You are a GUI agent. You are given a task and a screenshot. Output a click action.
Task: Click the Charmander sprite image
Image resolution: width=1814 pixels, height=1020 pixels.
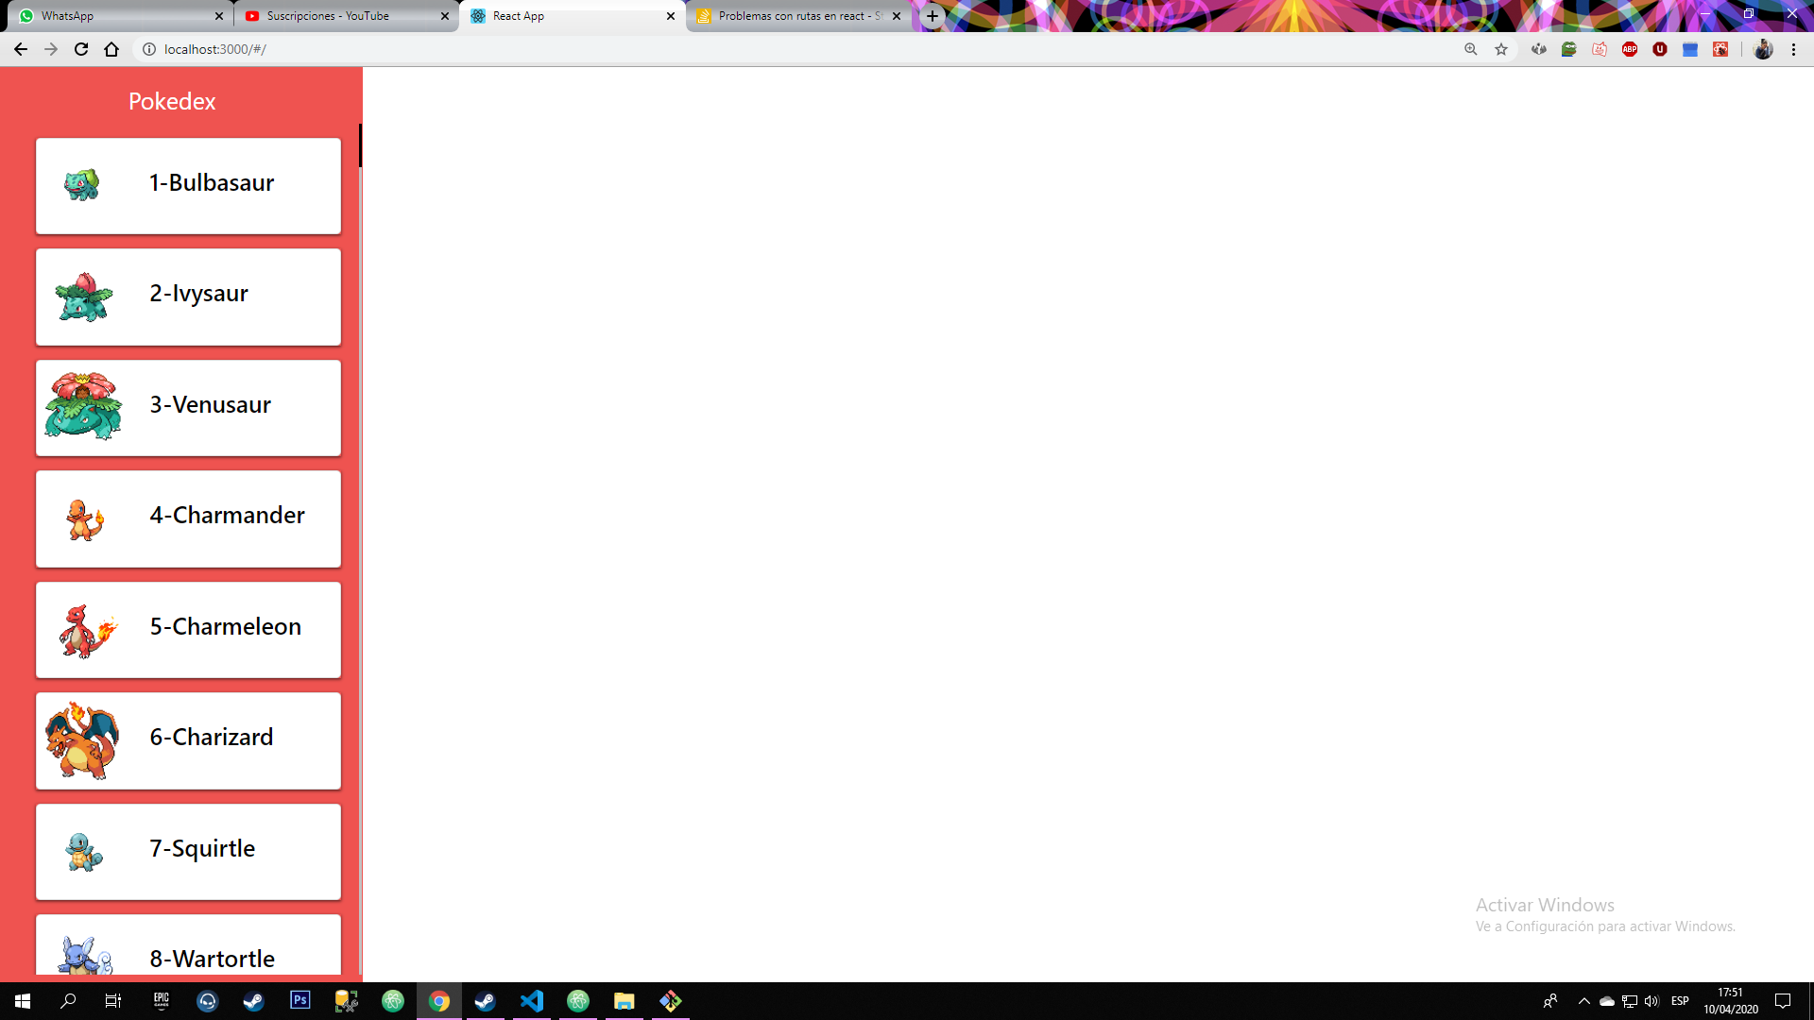point(84,519)
